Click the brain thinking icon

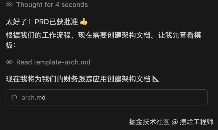[x=9, y=4]
